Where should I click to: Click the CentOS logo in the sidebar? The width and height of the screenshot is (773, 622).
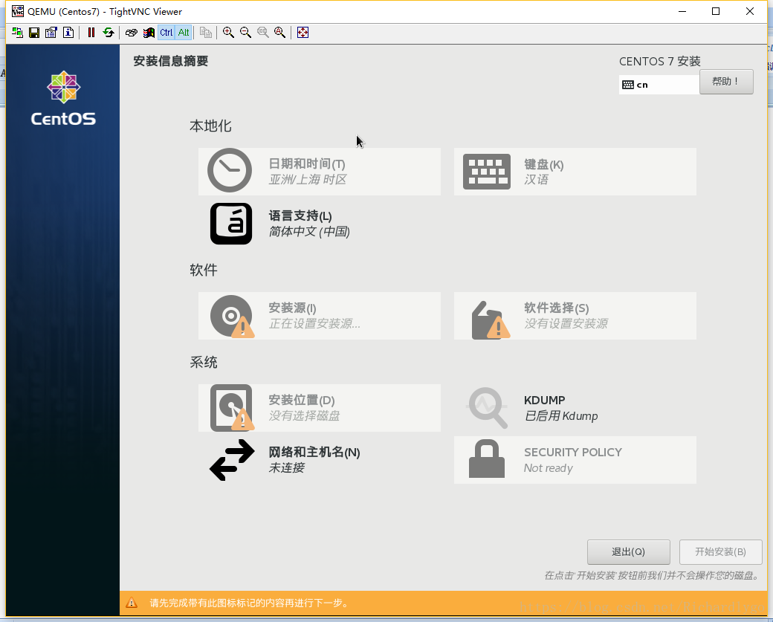click(x=64, y=99)
